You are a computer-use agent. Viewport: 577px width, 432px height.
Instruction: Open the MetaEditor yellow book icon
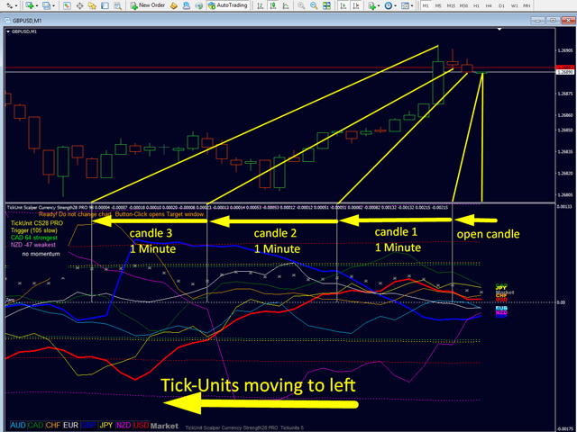[174, 5]
